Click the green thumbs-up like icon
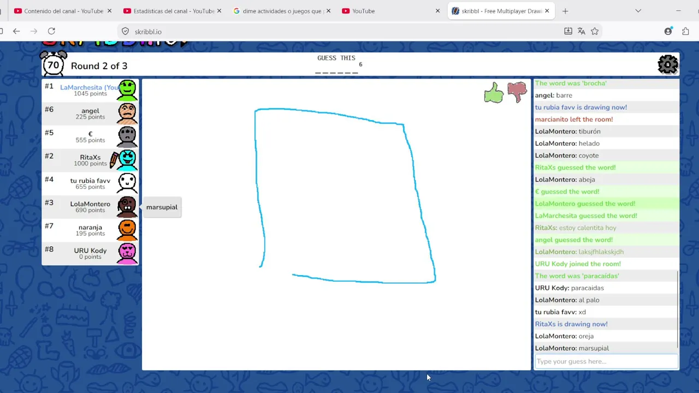Image resolution: width=699 pixels, height=393 pixels. pyautogui.click(x=494, y=92)
